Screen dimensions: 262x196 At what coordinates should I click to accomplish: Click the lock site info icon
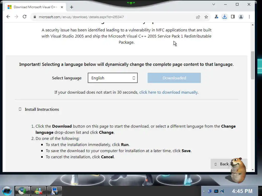(35, 17)
